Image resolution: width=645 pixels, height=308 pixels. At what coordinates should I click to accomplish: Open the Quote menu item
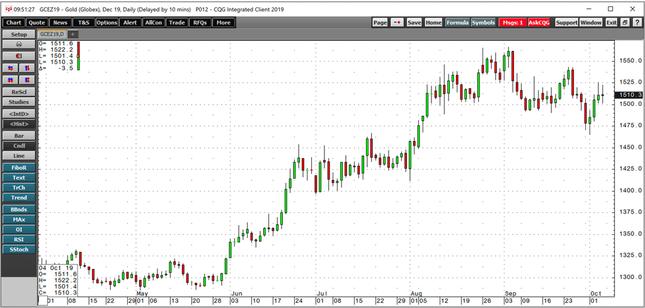(37, 23)
